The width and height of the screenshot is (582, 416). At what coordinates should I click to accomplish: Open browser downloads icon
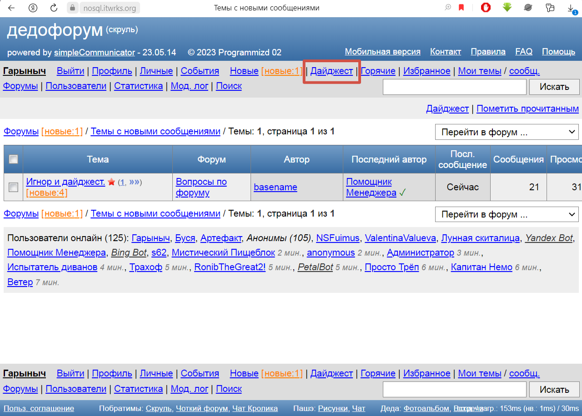click(x=571, y=8)
